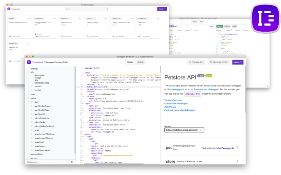Toggle the Preview: On switch
Image resolution: width=281 pixels, height=175 pixels.
[196, 62]
